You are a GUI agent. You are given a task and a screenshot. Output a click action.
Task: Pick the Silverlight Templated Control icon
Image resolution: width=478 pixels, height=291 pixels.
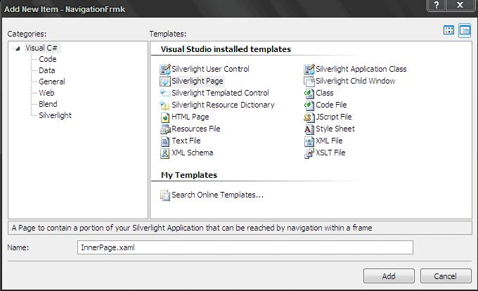tap(165, 93)
